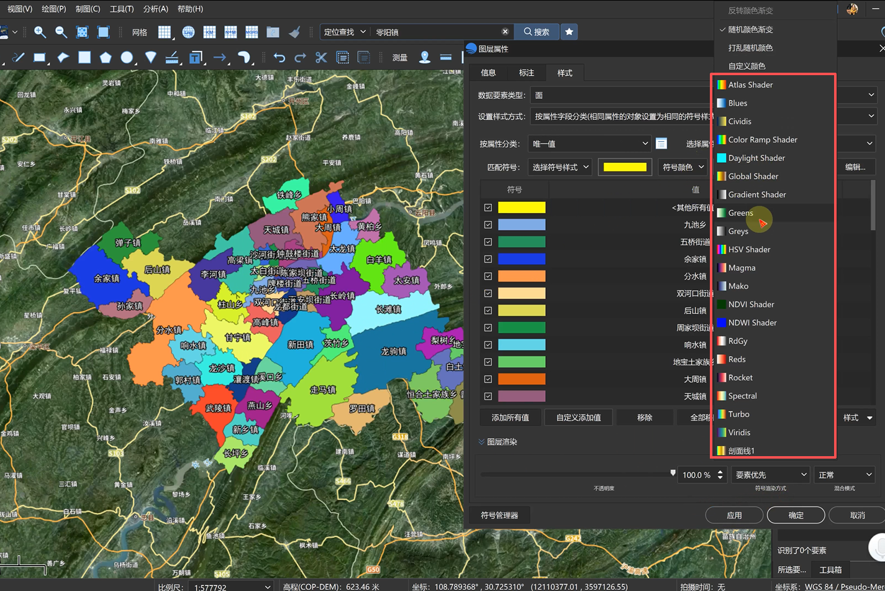
Task: Click the 搜索 search button
Action: (x=537, y=32)
